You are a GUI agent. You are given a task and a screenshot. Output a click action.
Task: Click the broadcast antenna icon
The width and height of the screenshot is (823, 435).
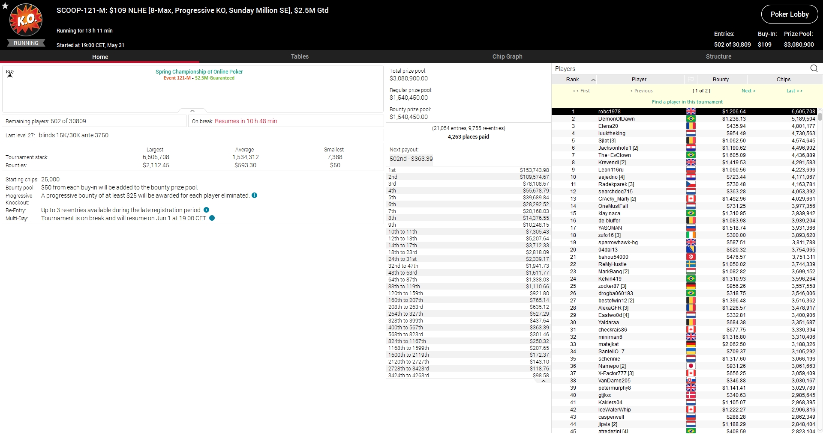pos(10,74)
